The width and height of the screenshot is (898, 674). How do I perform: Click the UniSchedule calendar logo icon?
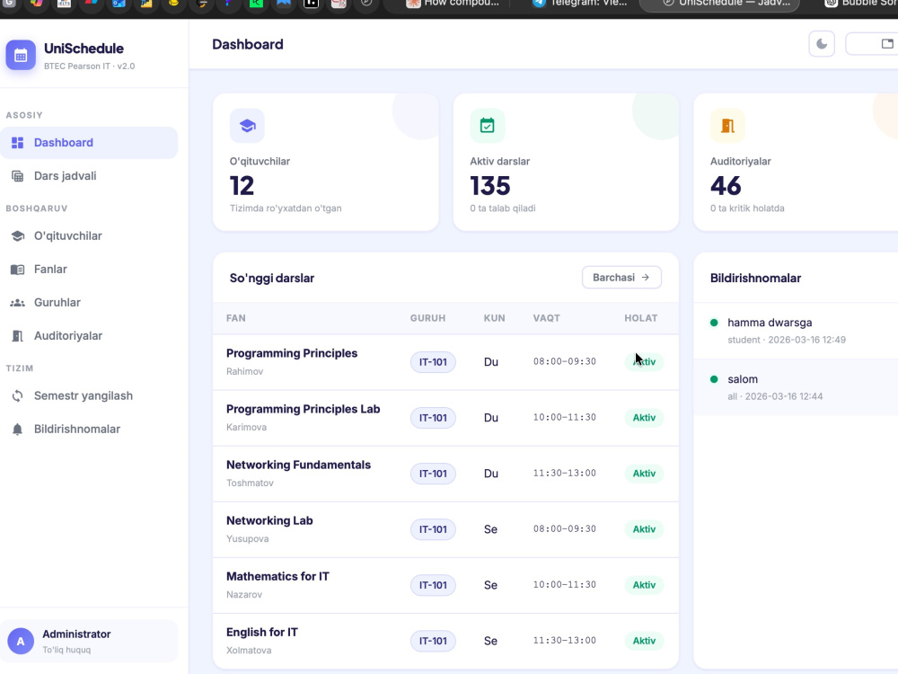[x=21, y=55]
